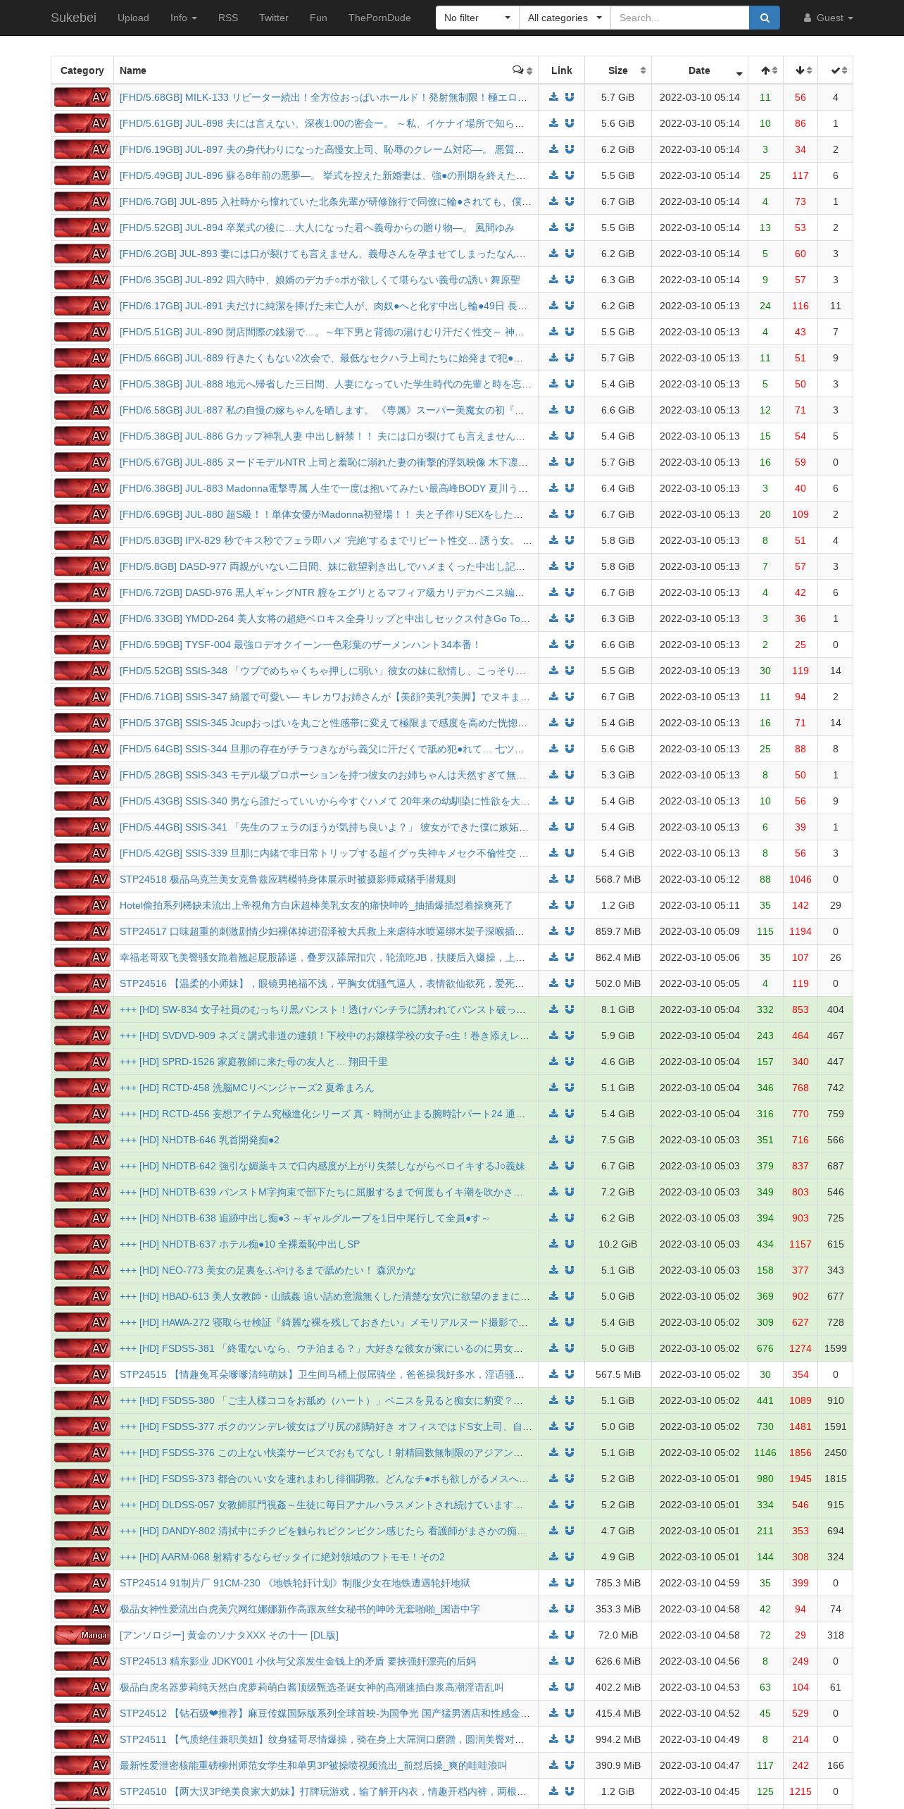Sort by seeders up-arrow column
The height and width of the screenshot is (1809, 904).
tap(766, 70)
